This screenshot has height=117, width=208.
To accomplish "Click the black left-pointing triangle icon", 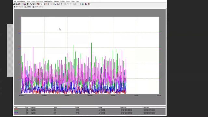I will click(x=44, y=4).
